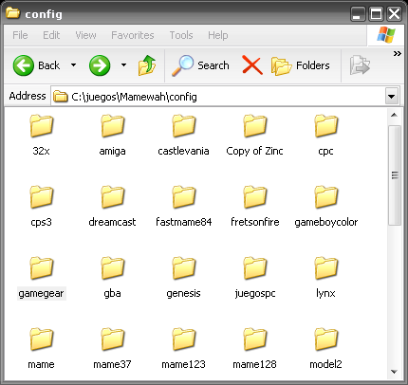This screenshot has height=385, width=408.
Task: Click the vertical scrollbar thumb
Action: (395, 175)
